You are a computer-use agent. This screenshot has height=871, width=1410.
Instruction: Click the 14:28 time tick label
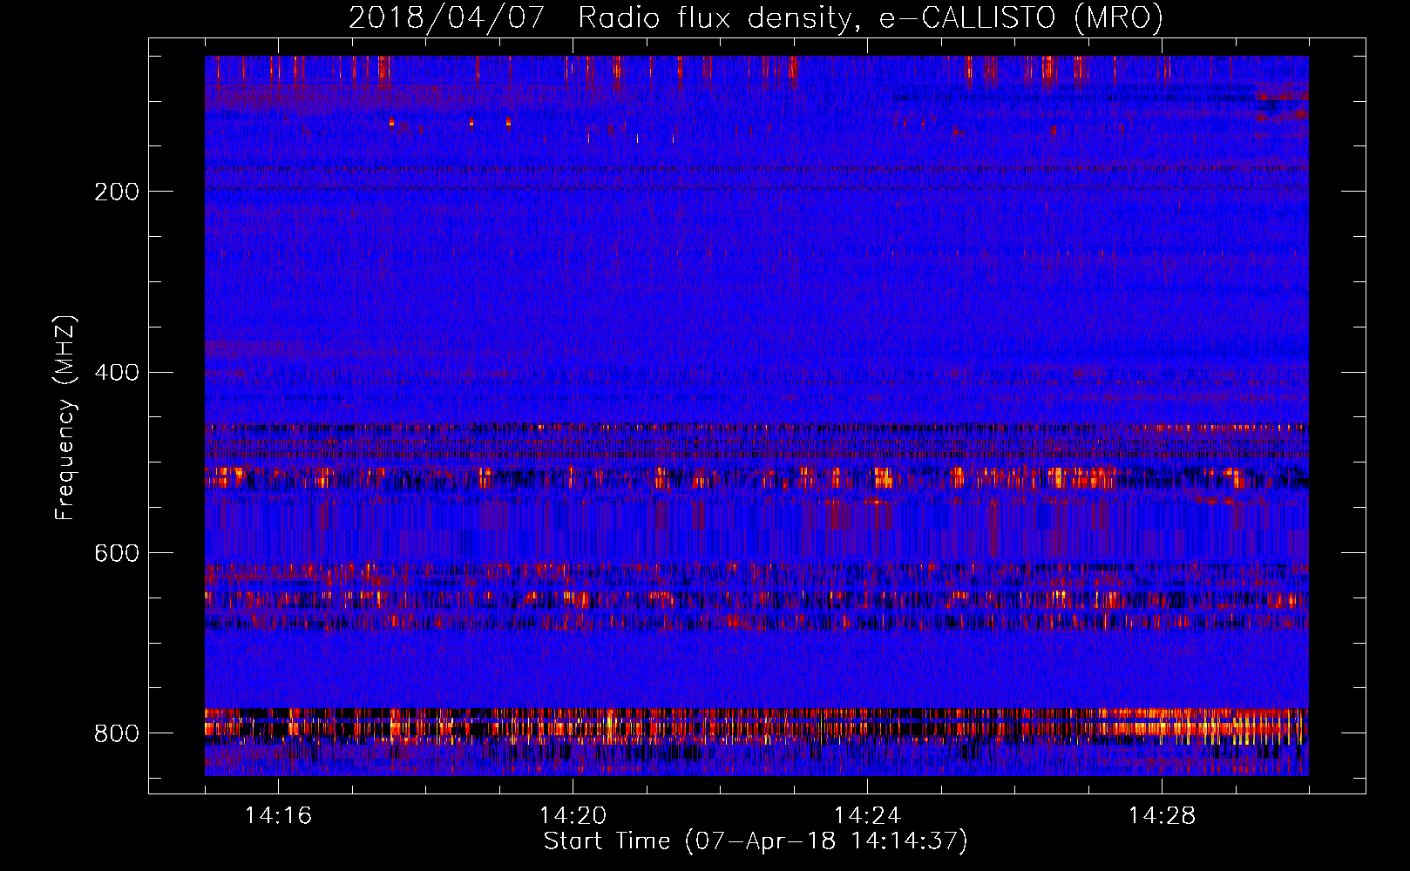(x=1162, y=816)
